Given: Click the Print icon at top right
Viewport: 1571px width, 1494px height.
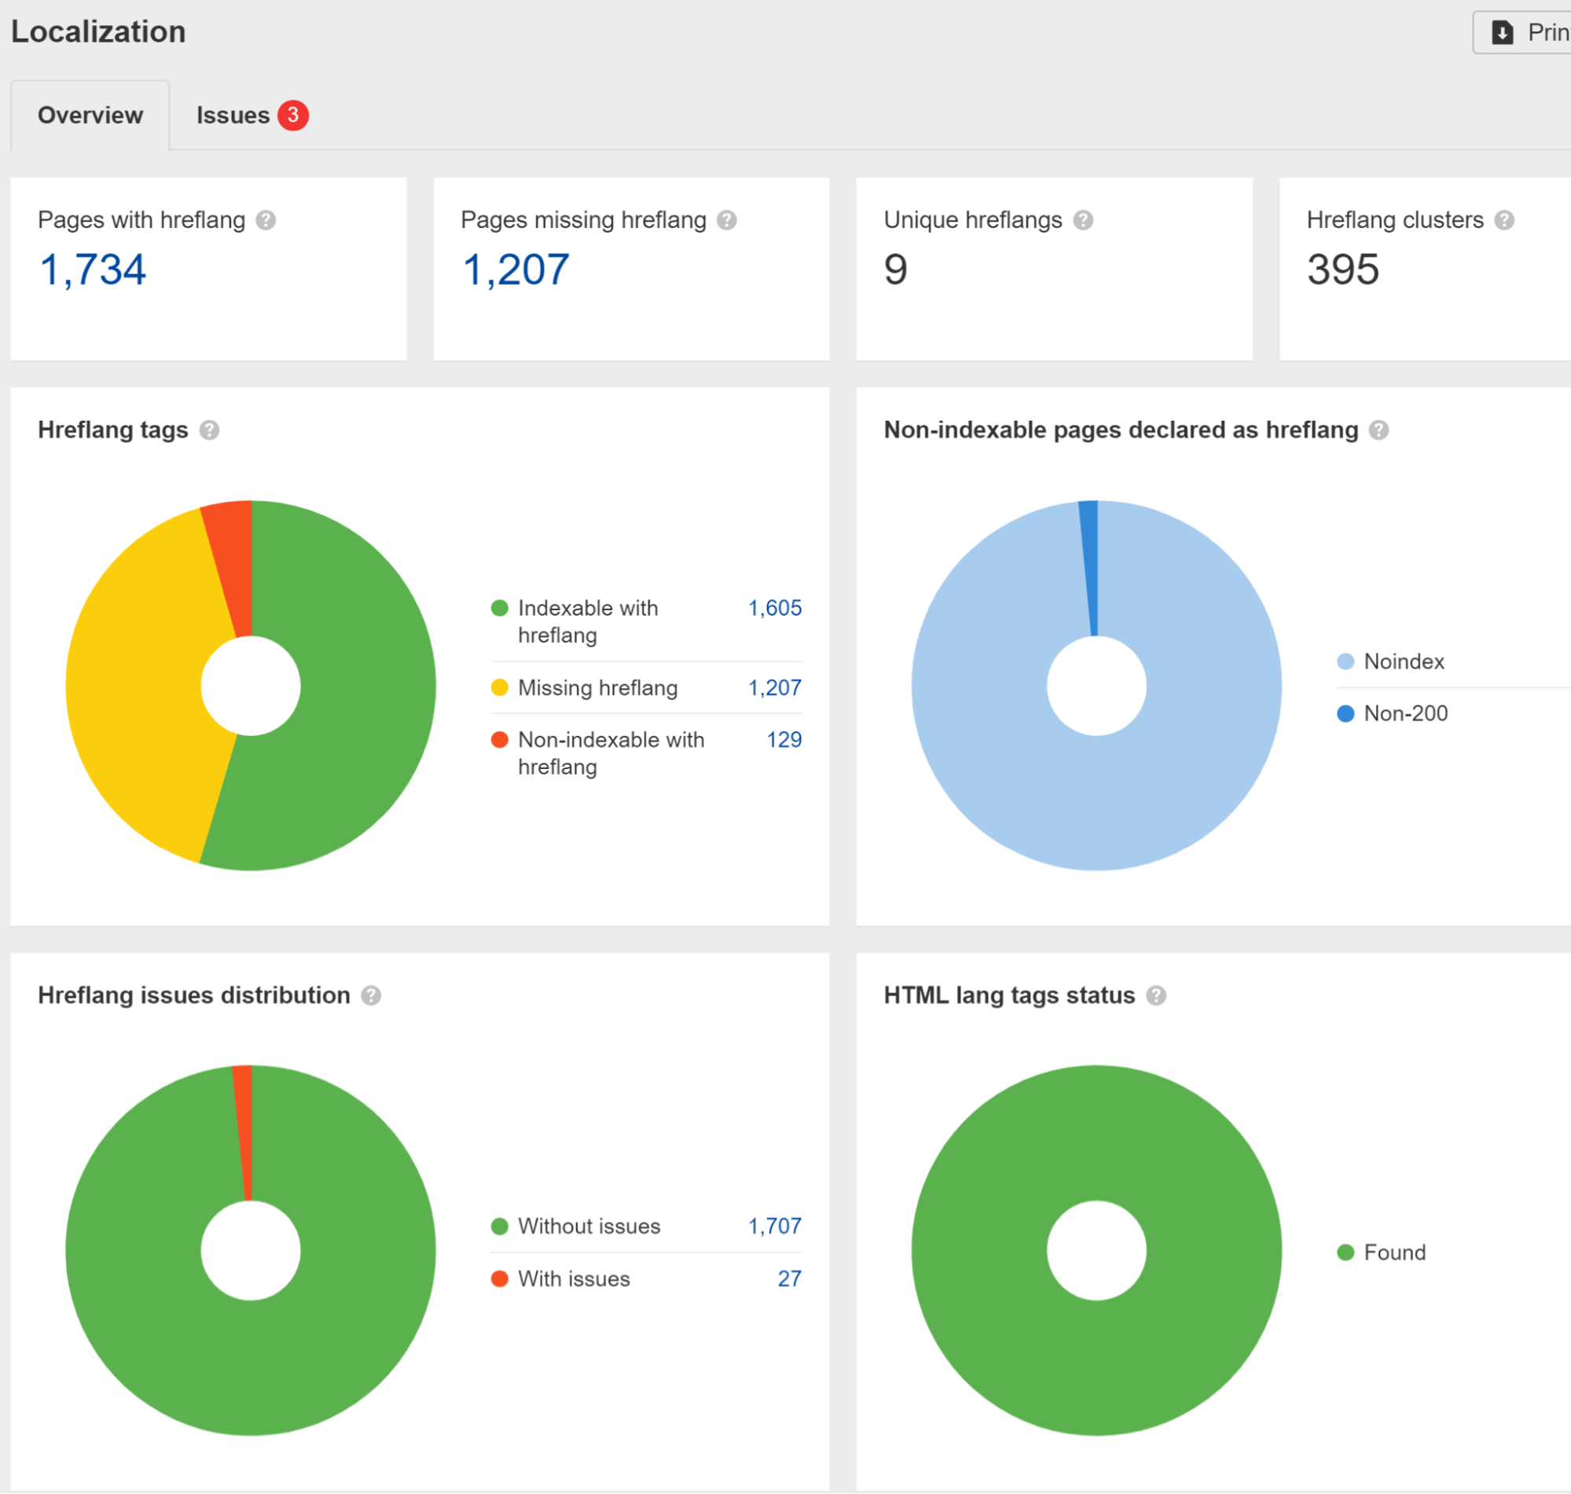Looking at the screenshot, I should (x=1503, y=33).
